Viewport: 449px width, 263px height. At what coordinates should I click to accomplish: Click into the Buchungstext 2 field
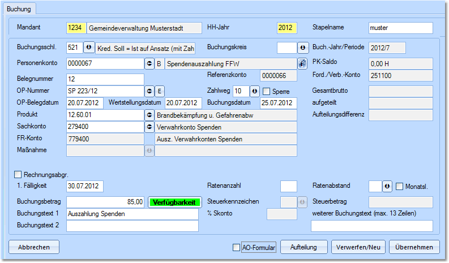coord(132,226)
